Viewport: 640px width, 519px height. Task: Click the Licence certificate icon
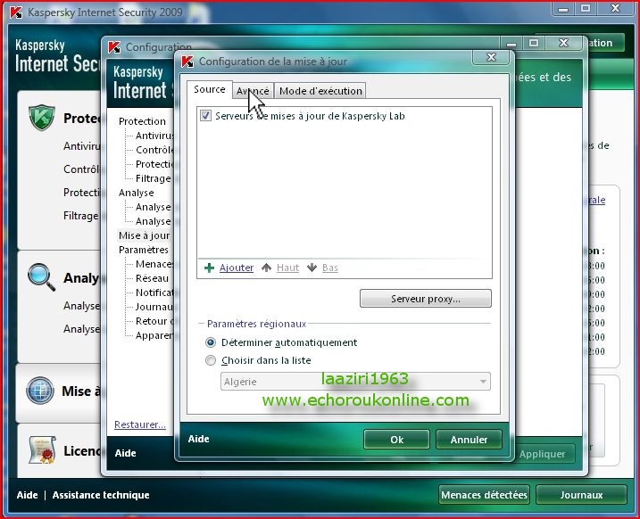(x=41, y=450)
